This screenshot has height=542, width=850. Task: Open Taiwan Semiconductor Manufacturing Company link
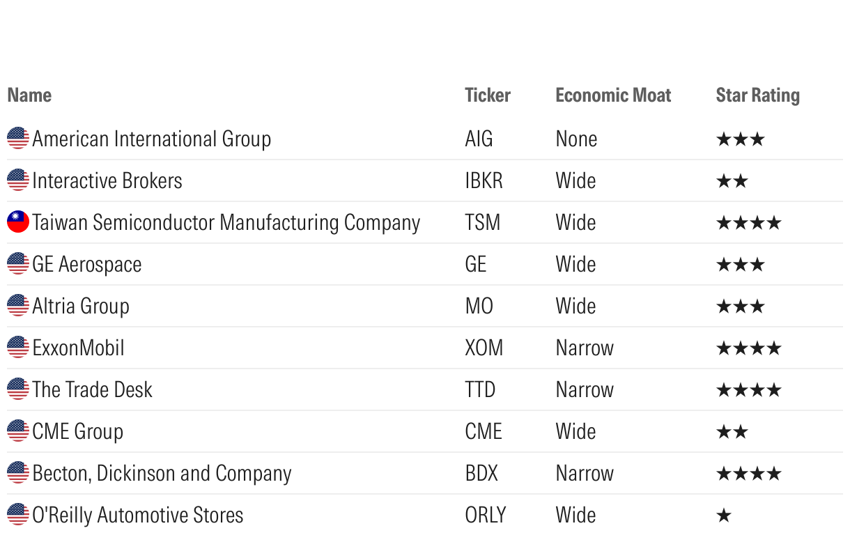(226, 223)
